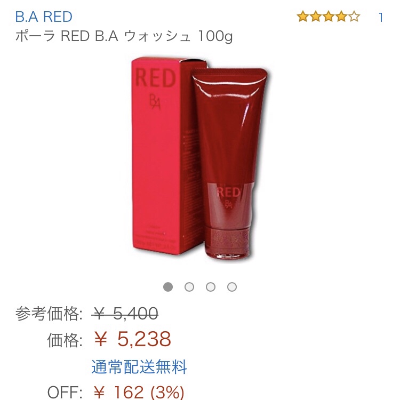
Task: Open the B.A RED brand link
Action: (44, 17)
